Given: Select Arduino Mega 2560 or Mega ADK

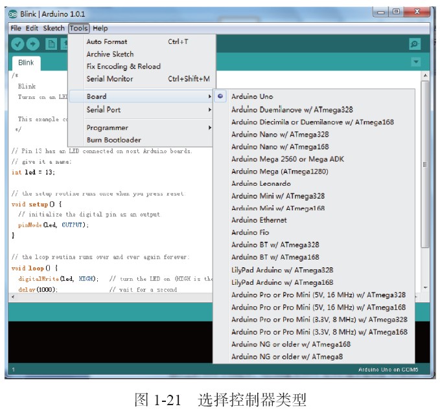Looking at the screenshot, I should (x=314, y=159).
